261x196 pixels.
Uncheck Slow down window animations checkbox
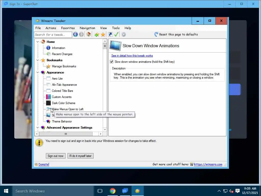[112, 62]
